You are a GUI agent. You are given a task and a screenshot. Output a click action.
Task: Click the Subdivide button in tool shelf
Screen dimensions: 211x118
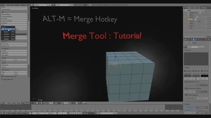click(x=14, y=18)
